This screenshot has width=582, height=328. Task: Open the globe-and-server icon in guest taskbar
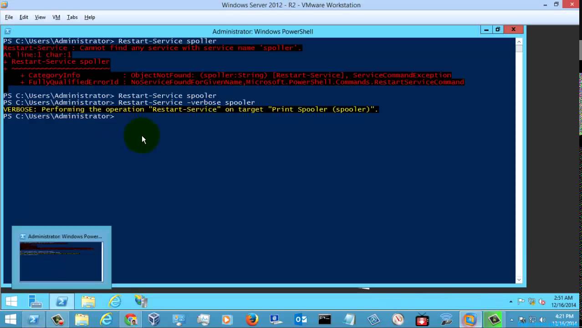click(x=141, y=301)
